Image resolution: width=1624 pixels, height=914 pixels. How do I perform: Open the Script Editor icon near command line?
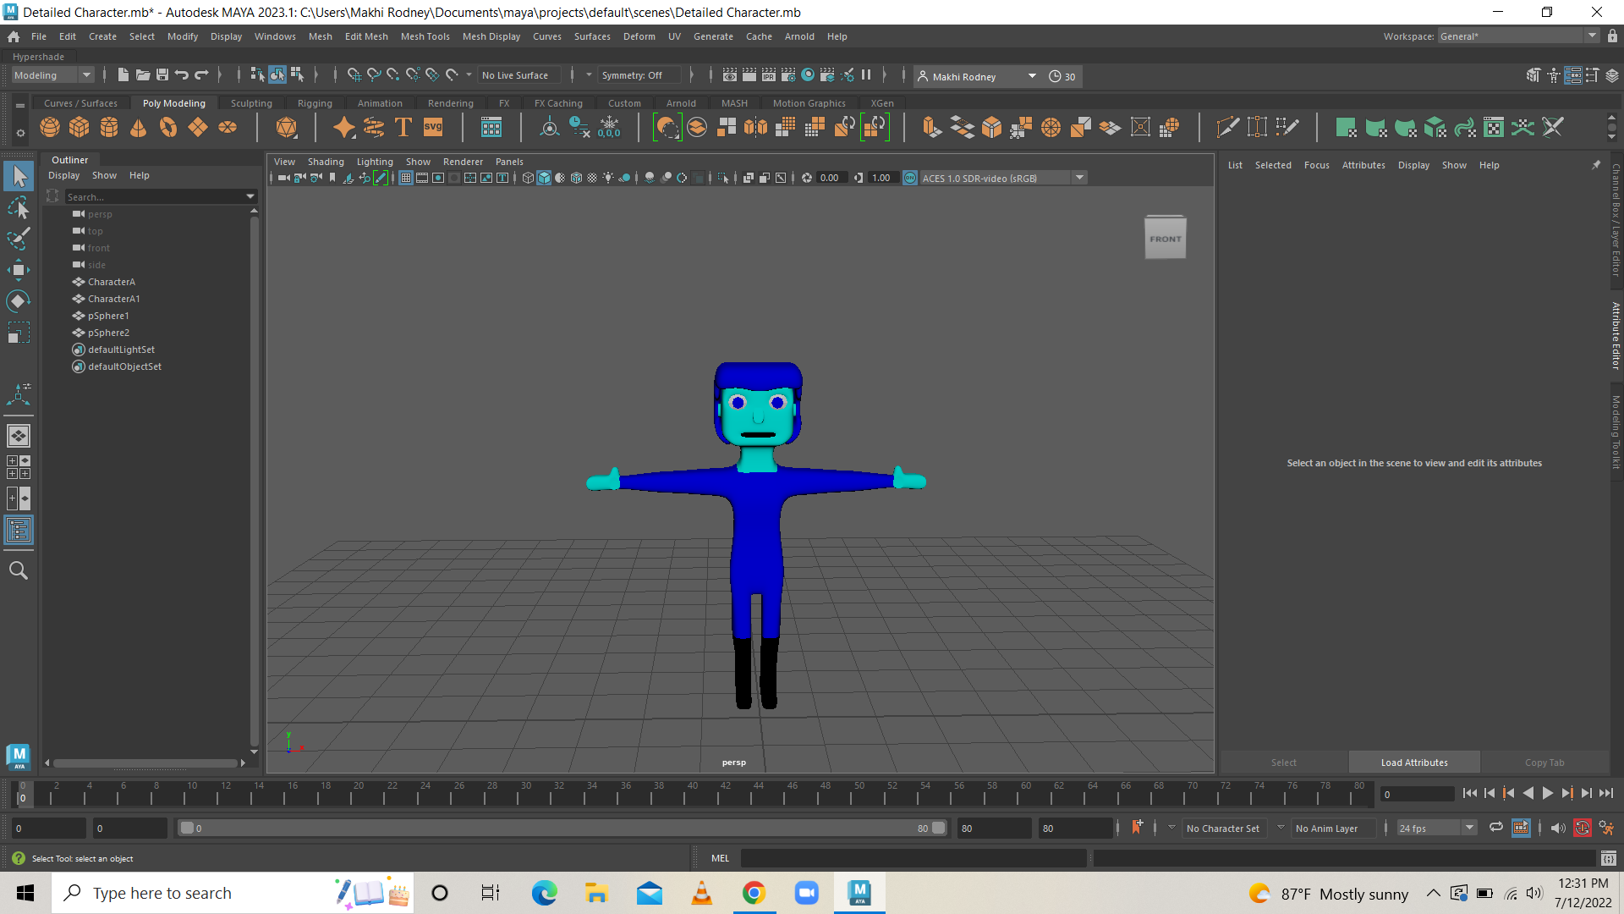(1608, 858)
